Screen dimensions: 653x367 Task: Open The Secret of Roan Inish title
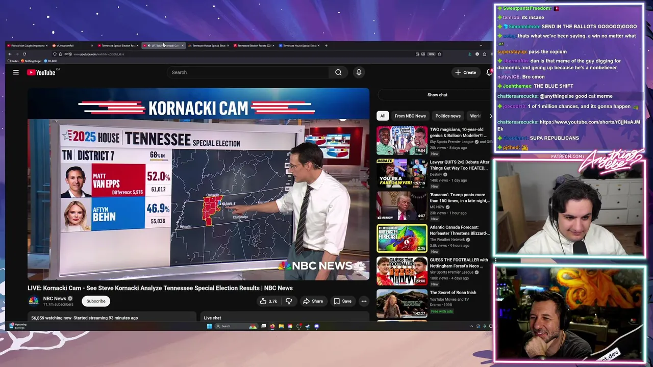coord(453,293)
